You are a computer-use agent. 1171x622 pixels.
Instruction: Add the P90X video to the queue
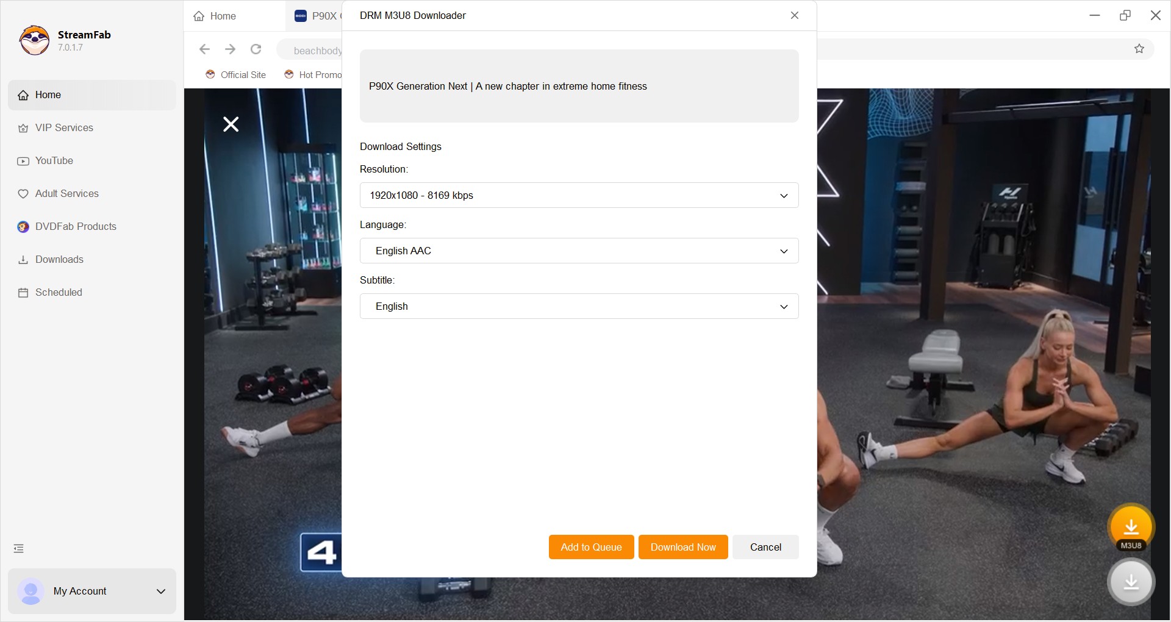pyautogui.click(x=590, y=546)
